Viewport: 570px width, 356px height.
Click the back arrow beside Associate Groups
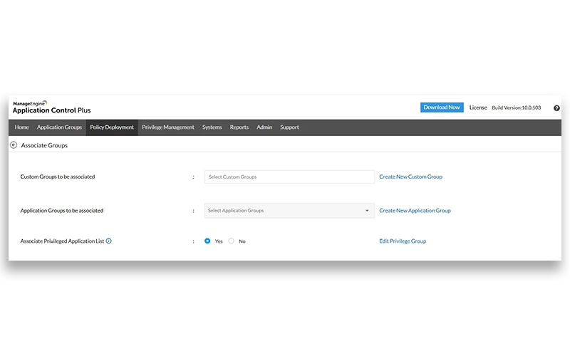[x=14, y=145]
